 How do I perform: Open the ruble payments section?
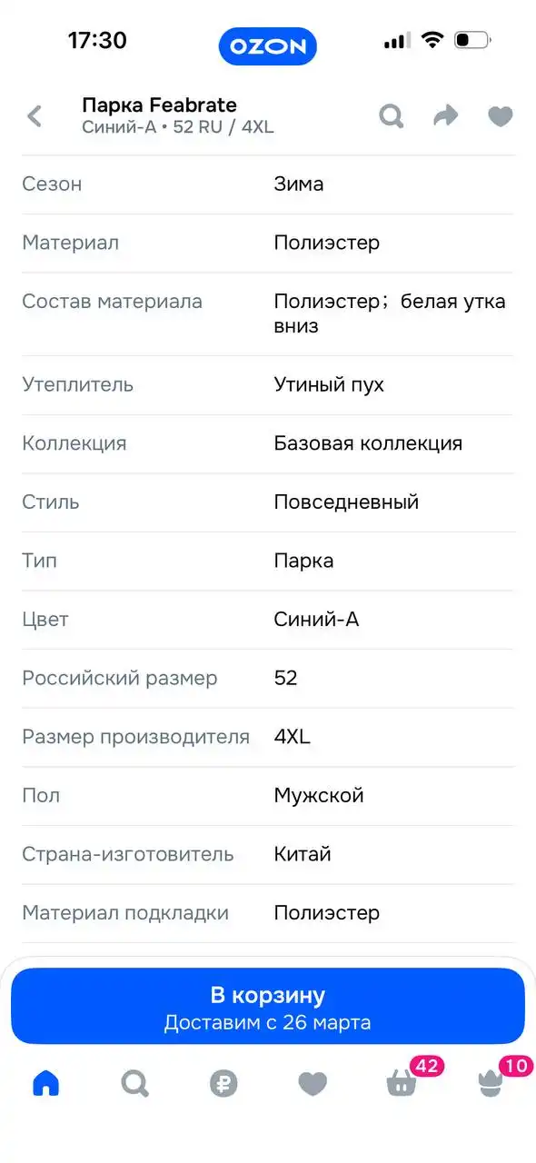click(223, 1083)
